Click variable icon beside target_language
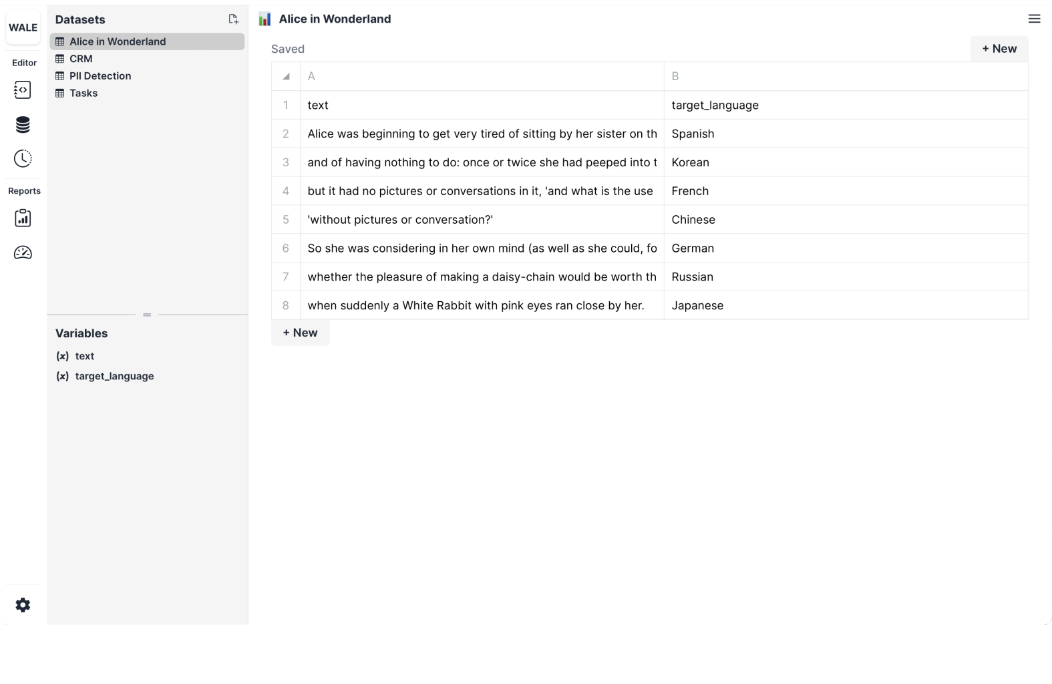1052x684 pixels. (62, 376)
